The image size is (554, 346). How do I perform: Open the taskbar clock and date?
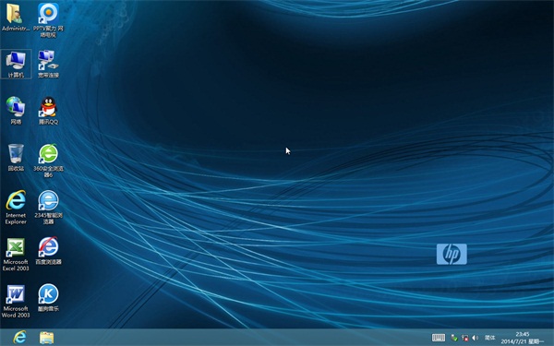pyautogui.click(x=523, y=338)
